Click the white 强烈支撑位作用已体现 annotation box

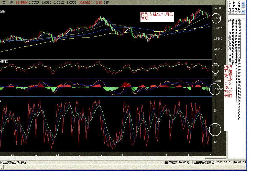(x=157, y=17)
